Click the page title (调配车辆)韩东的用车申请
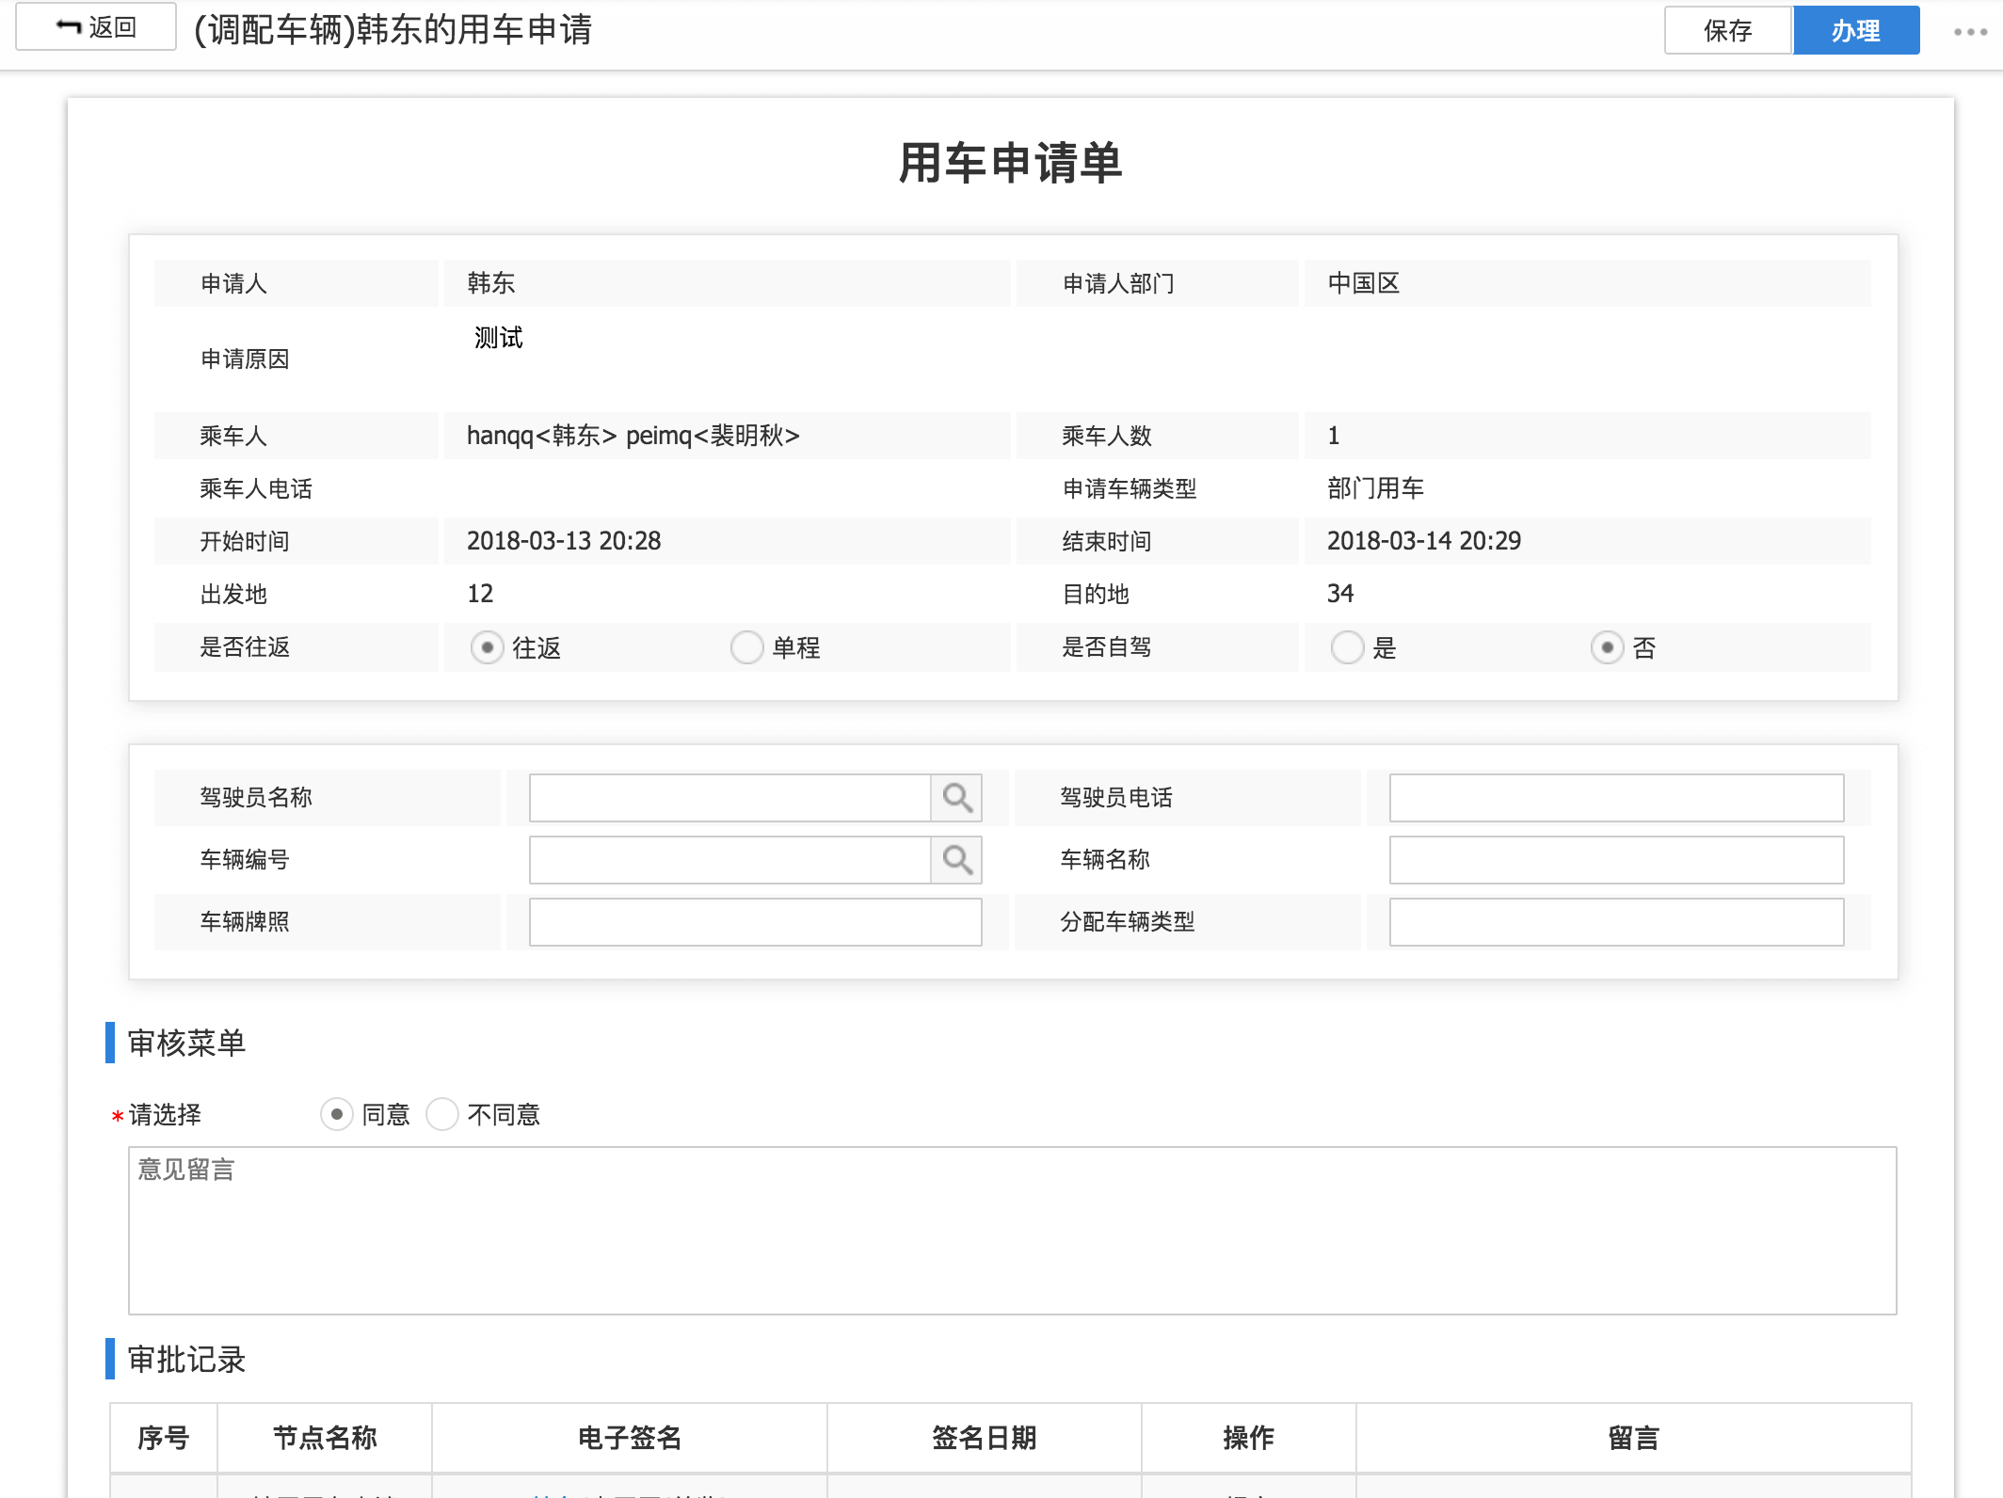 point(393,30)
